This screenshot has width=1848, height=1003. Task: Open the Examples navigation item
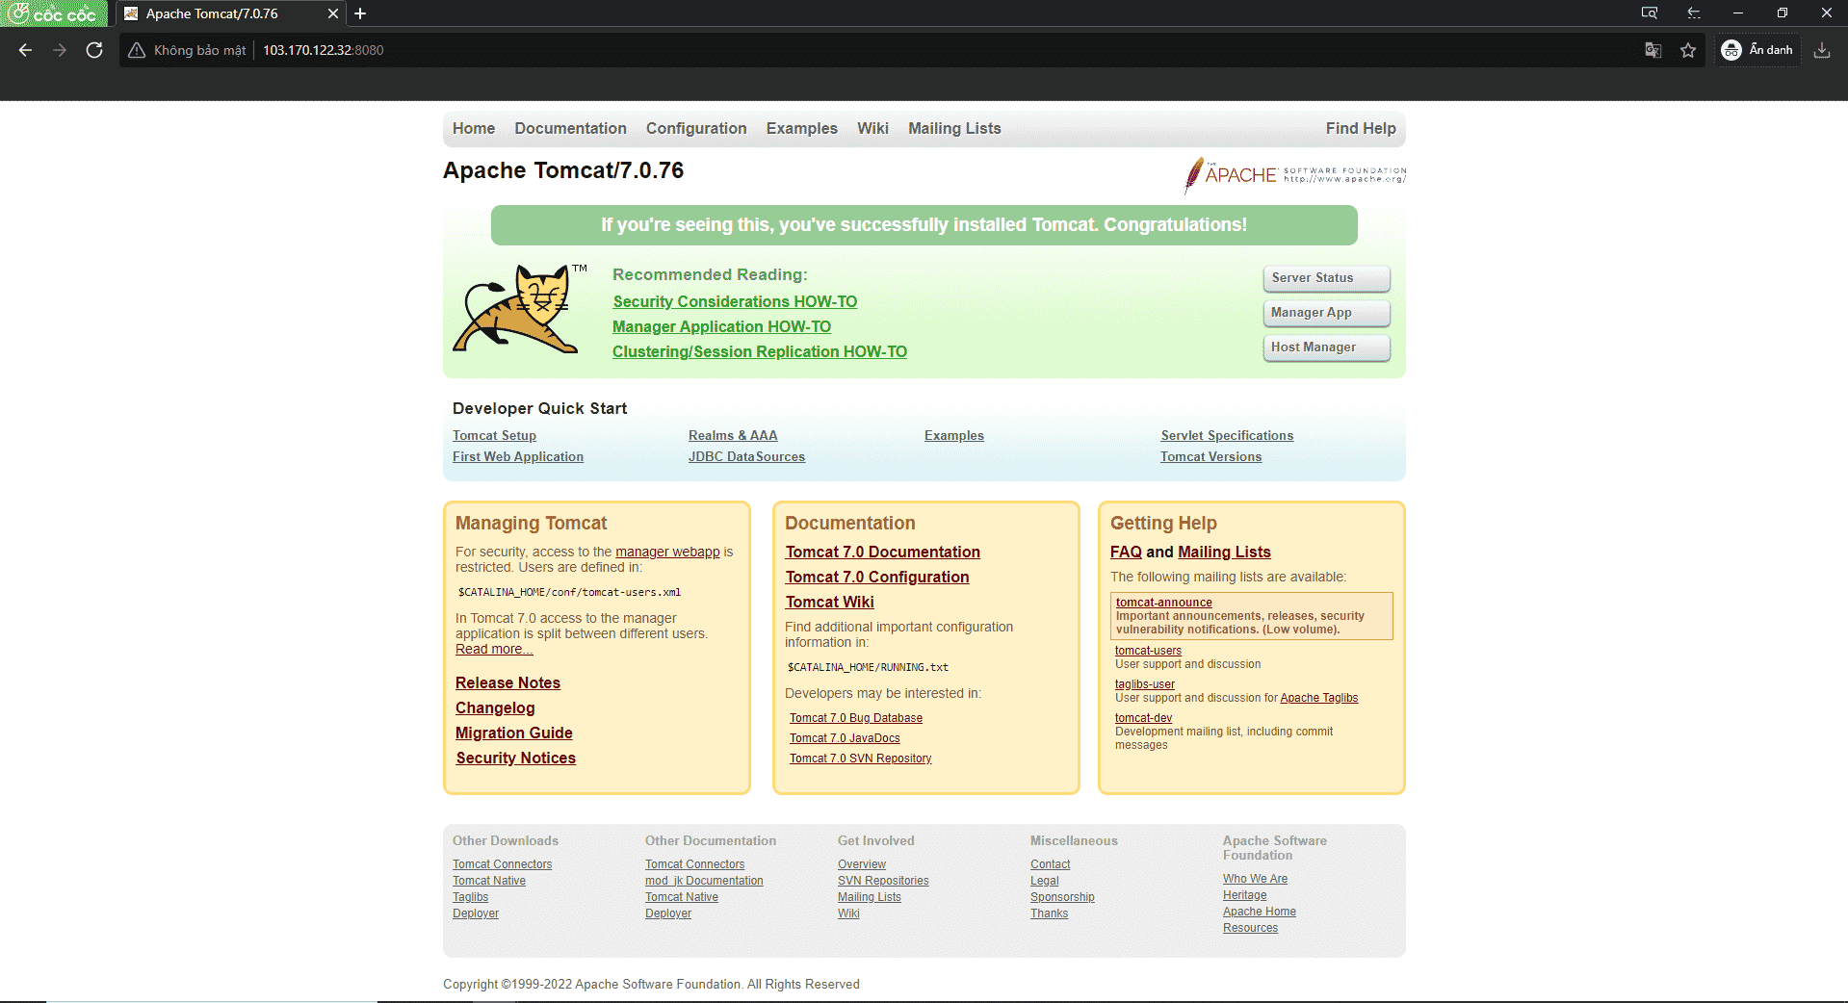point(800,128)
